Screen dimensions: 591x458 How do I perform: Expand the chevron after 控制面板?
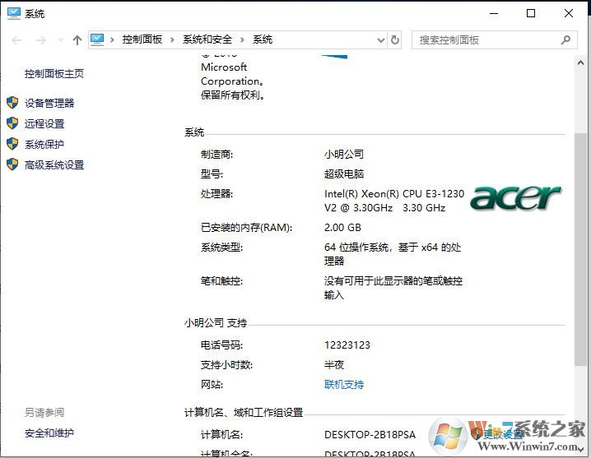pyautogui.click(x=172, y=39)
